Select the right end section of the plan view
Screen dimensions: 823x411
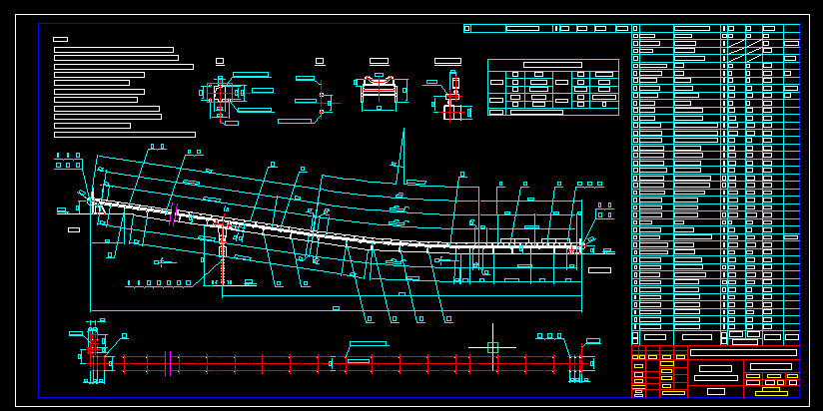click(x=576, y=363)
